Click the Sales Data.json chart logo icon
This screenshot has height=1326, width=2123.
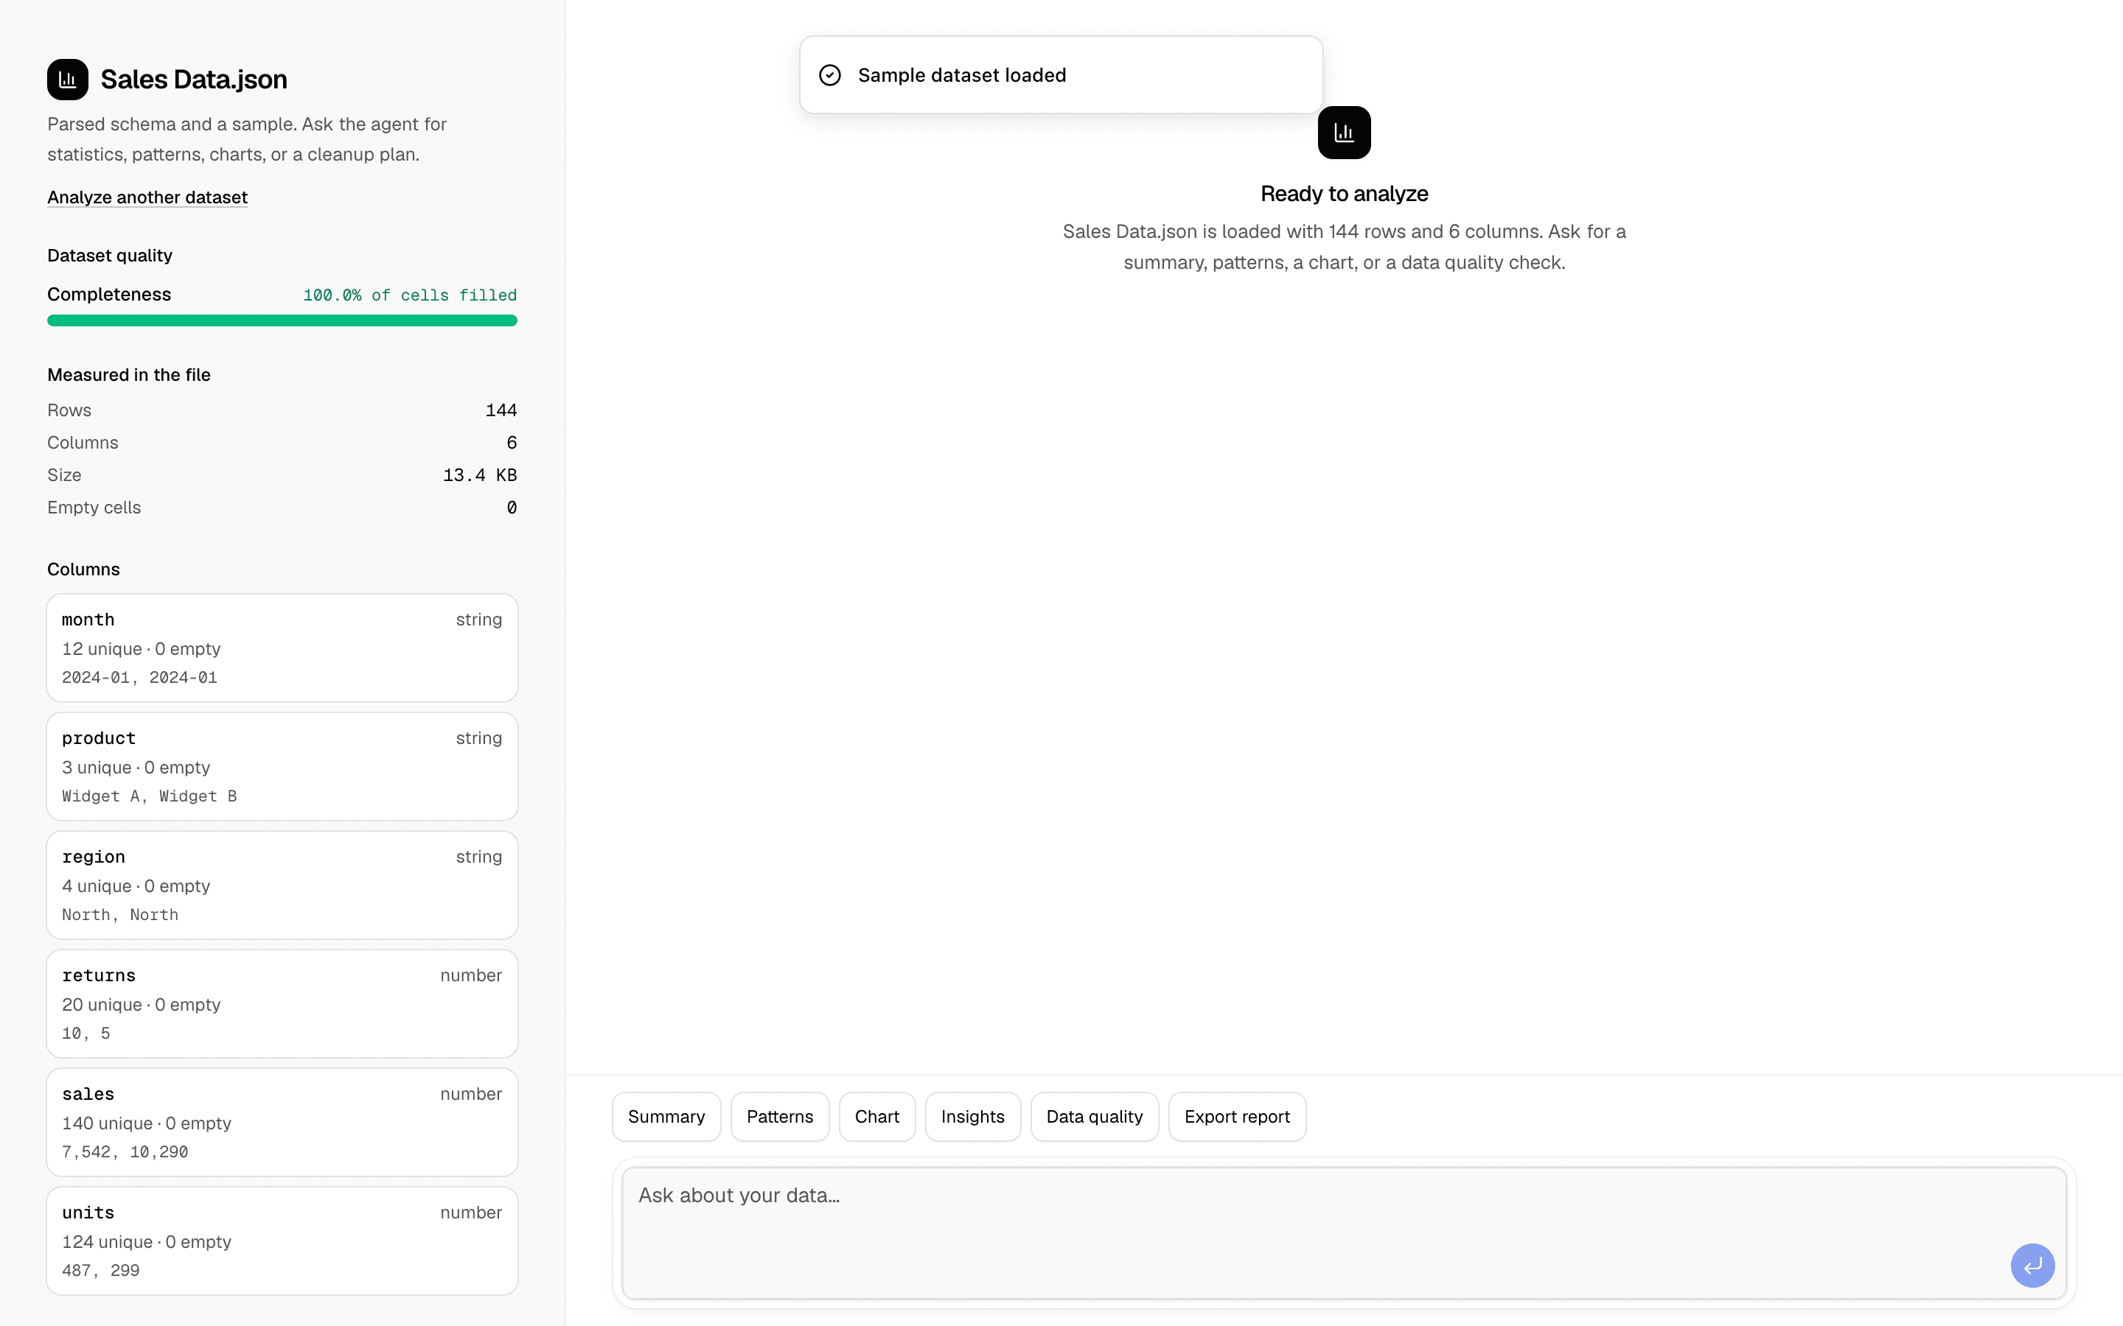pyautogui.click(x=68, y=80)
